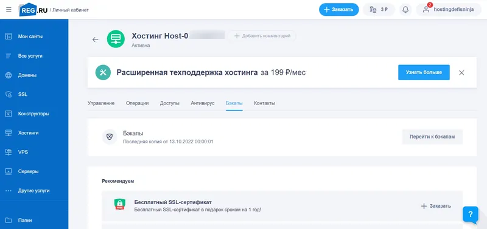The width and height of the screenshot is (487, 229).
Task: Switch to the Управление tab
Action: (101, 103)
